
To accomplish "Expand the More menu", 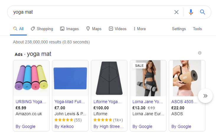I will click(140, 29).
